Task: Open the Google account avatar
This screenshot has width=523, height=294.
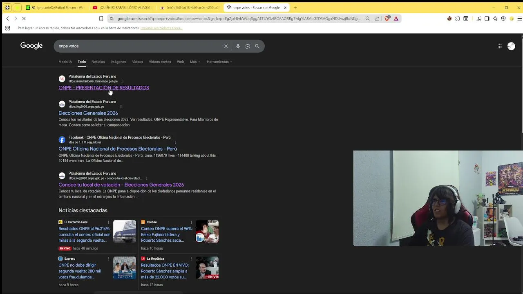Action: pos(511,46)
